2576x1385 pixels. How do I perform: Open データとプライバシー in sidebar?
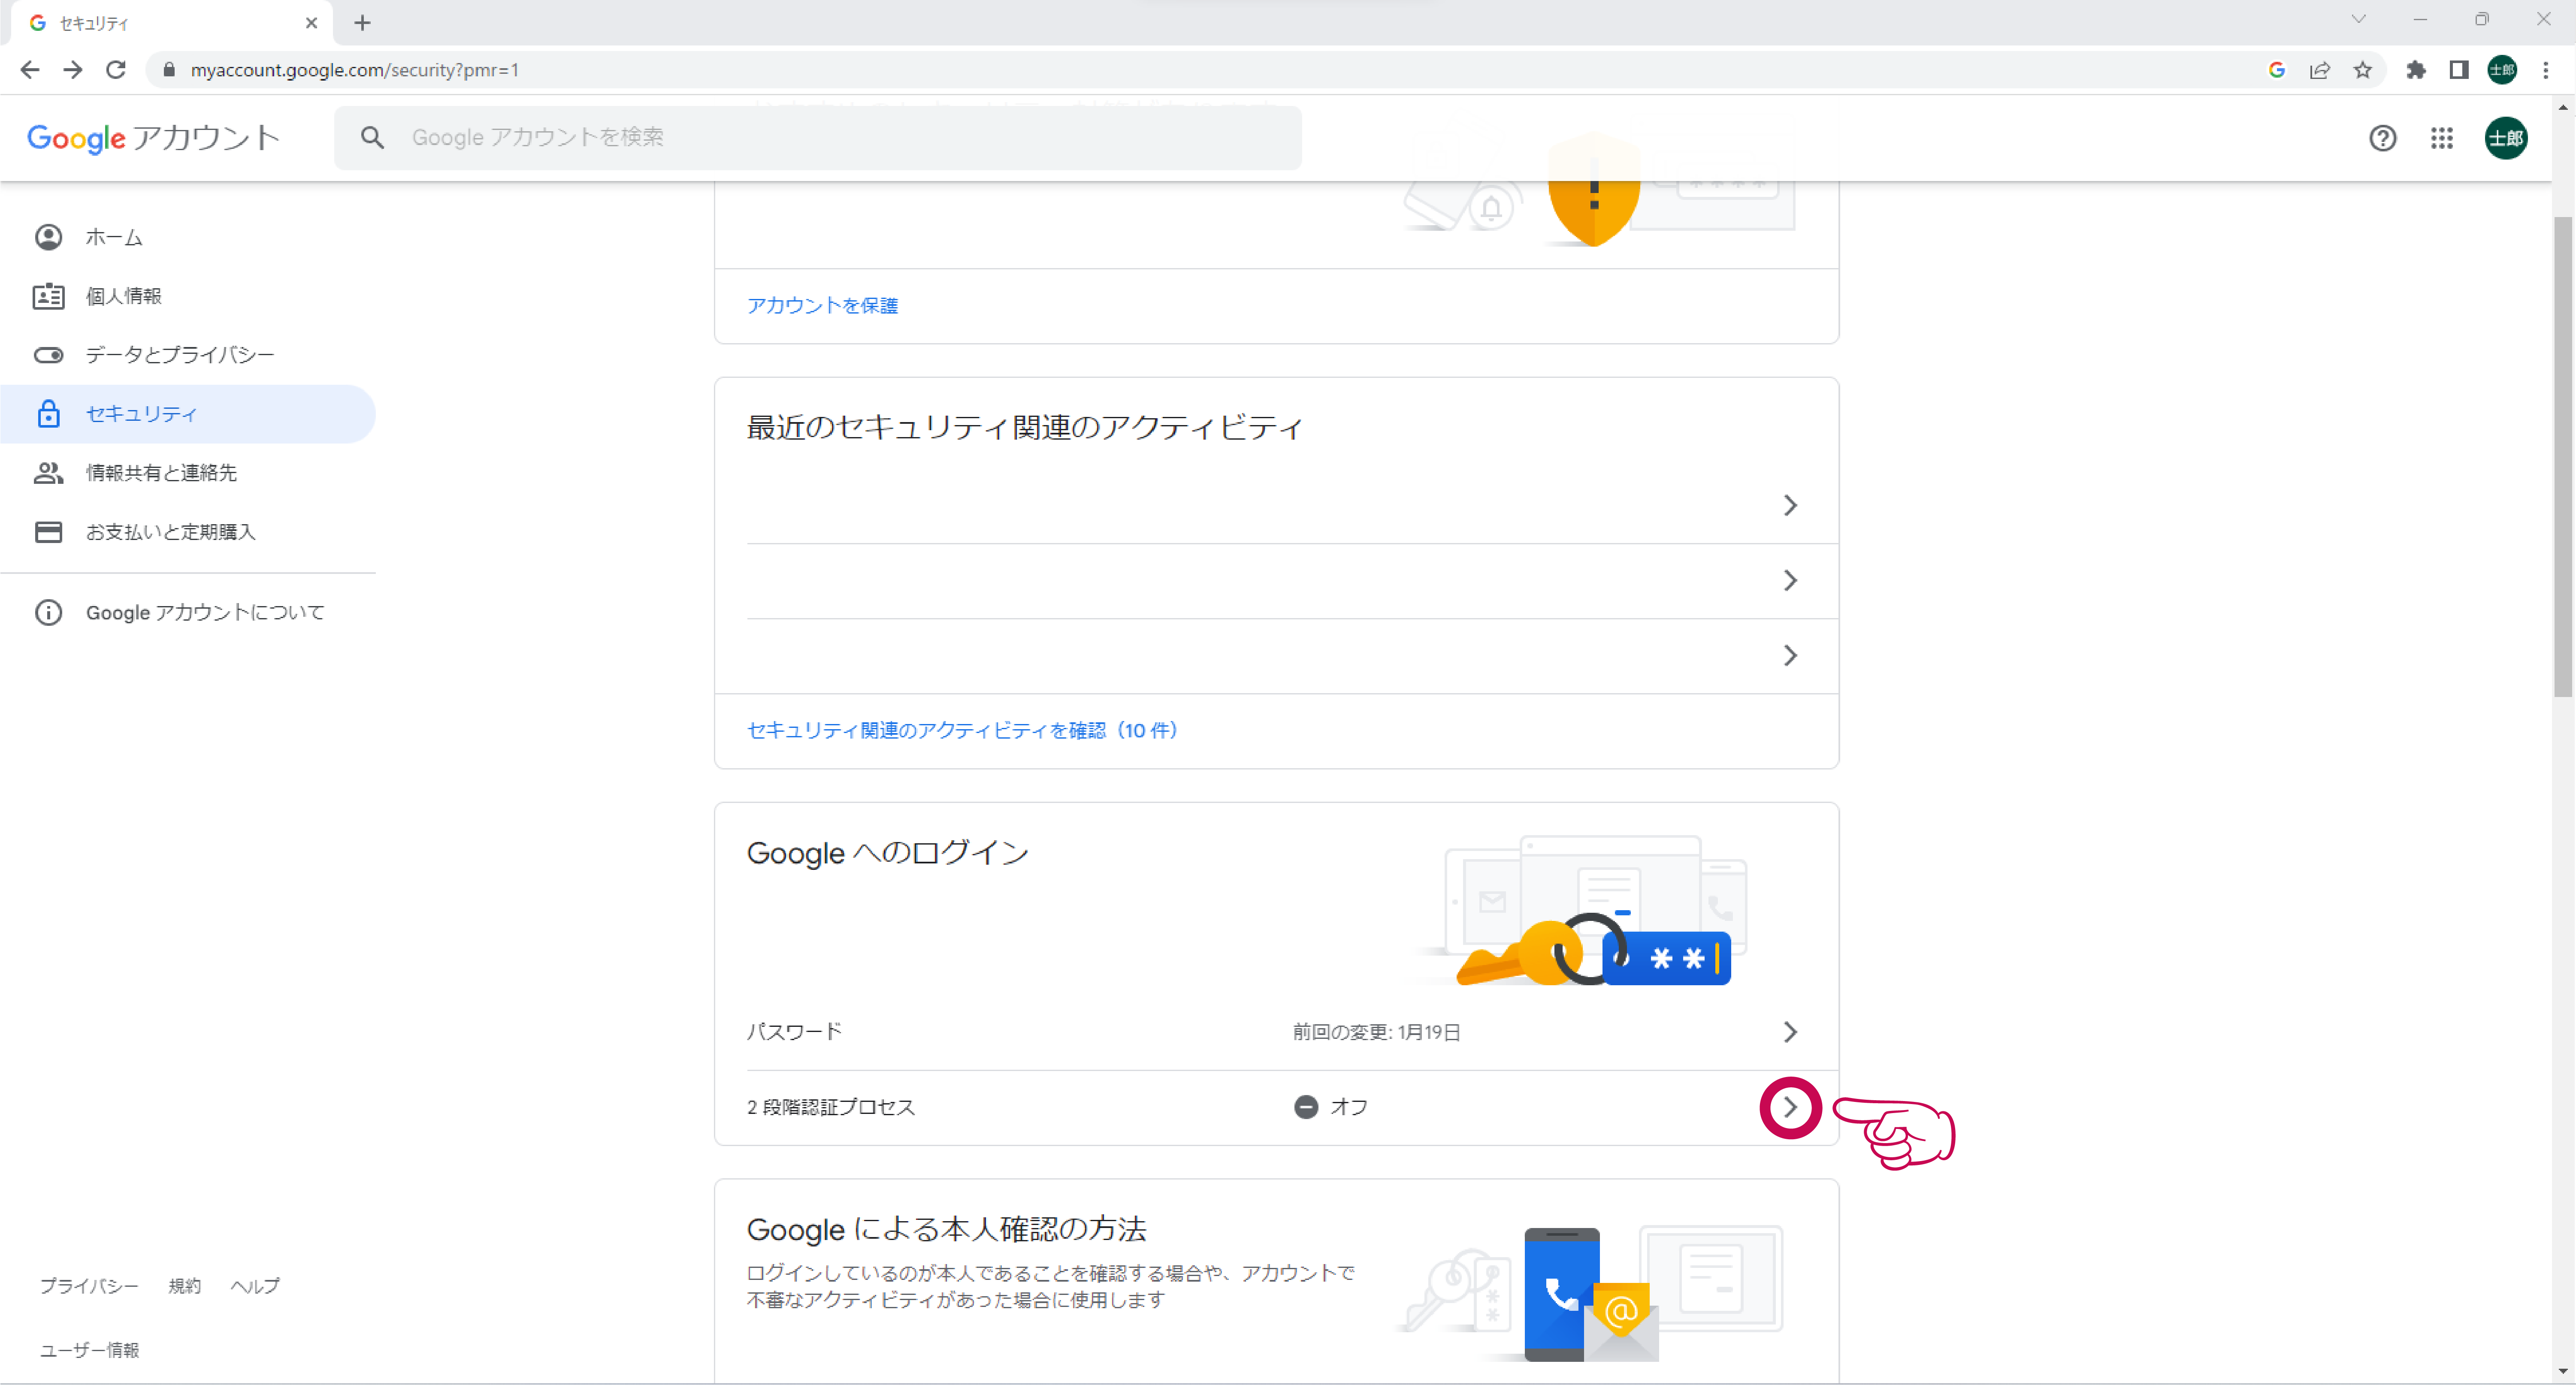pyautogui.click(x=188, y=355)
